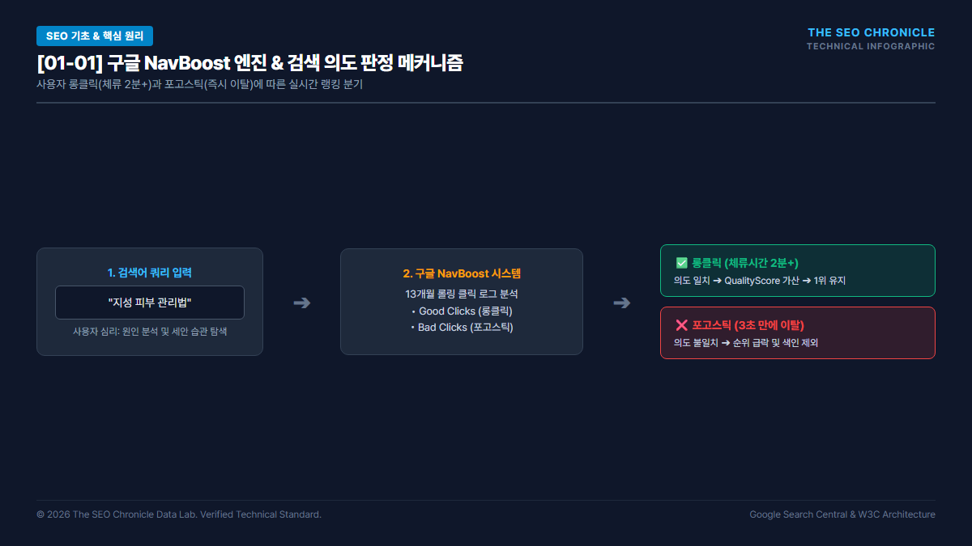The width and height of the screenshot is (972, 546).
Task: Select the Good Clicks (롱클릭) bullet item
Action: [462, 311]
